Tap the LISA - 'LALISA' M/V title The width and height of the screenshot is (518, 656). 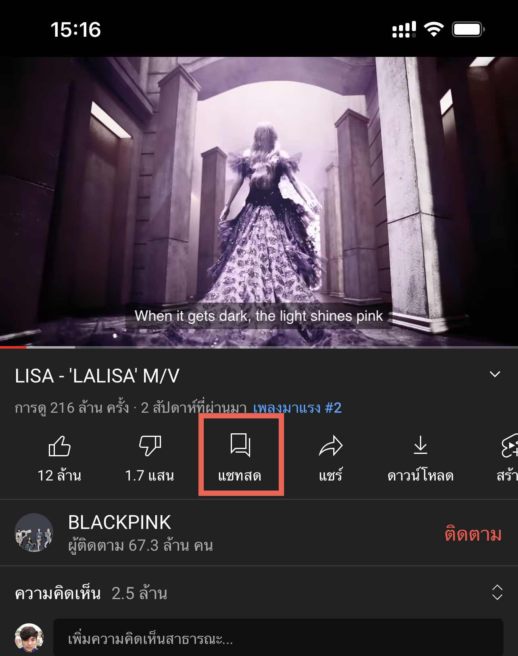[97, 376]
